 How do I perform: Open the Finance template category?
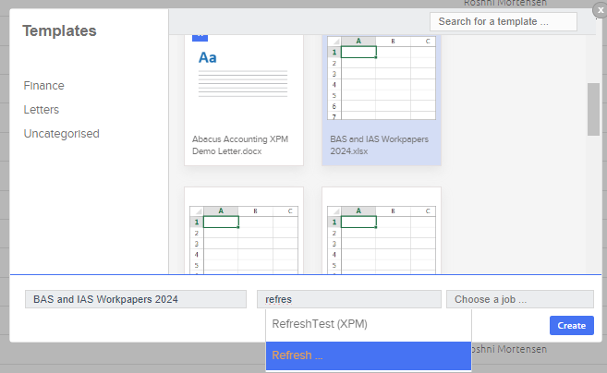point(43,86)
